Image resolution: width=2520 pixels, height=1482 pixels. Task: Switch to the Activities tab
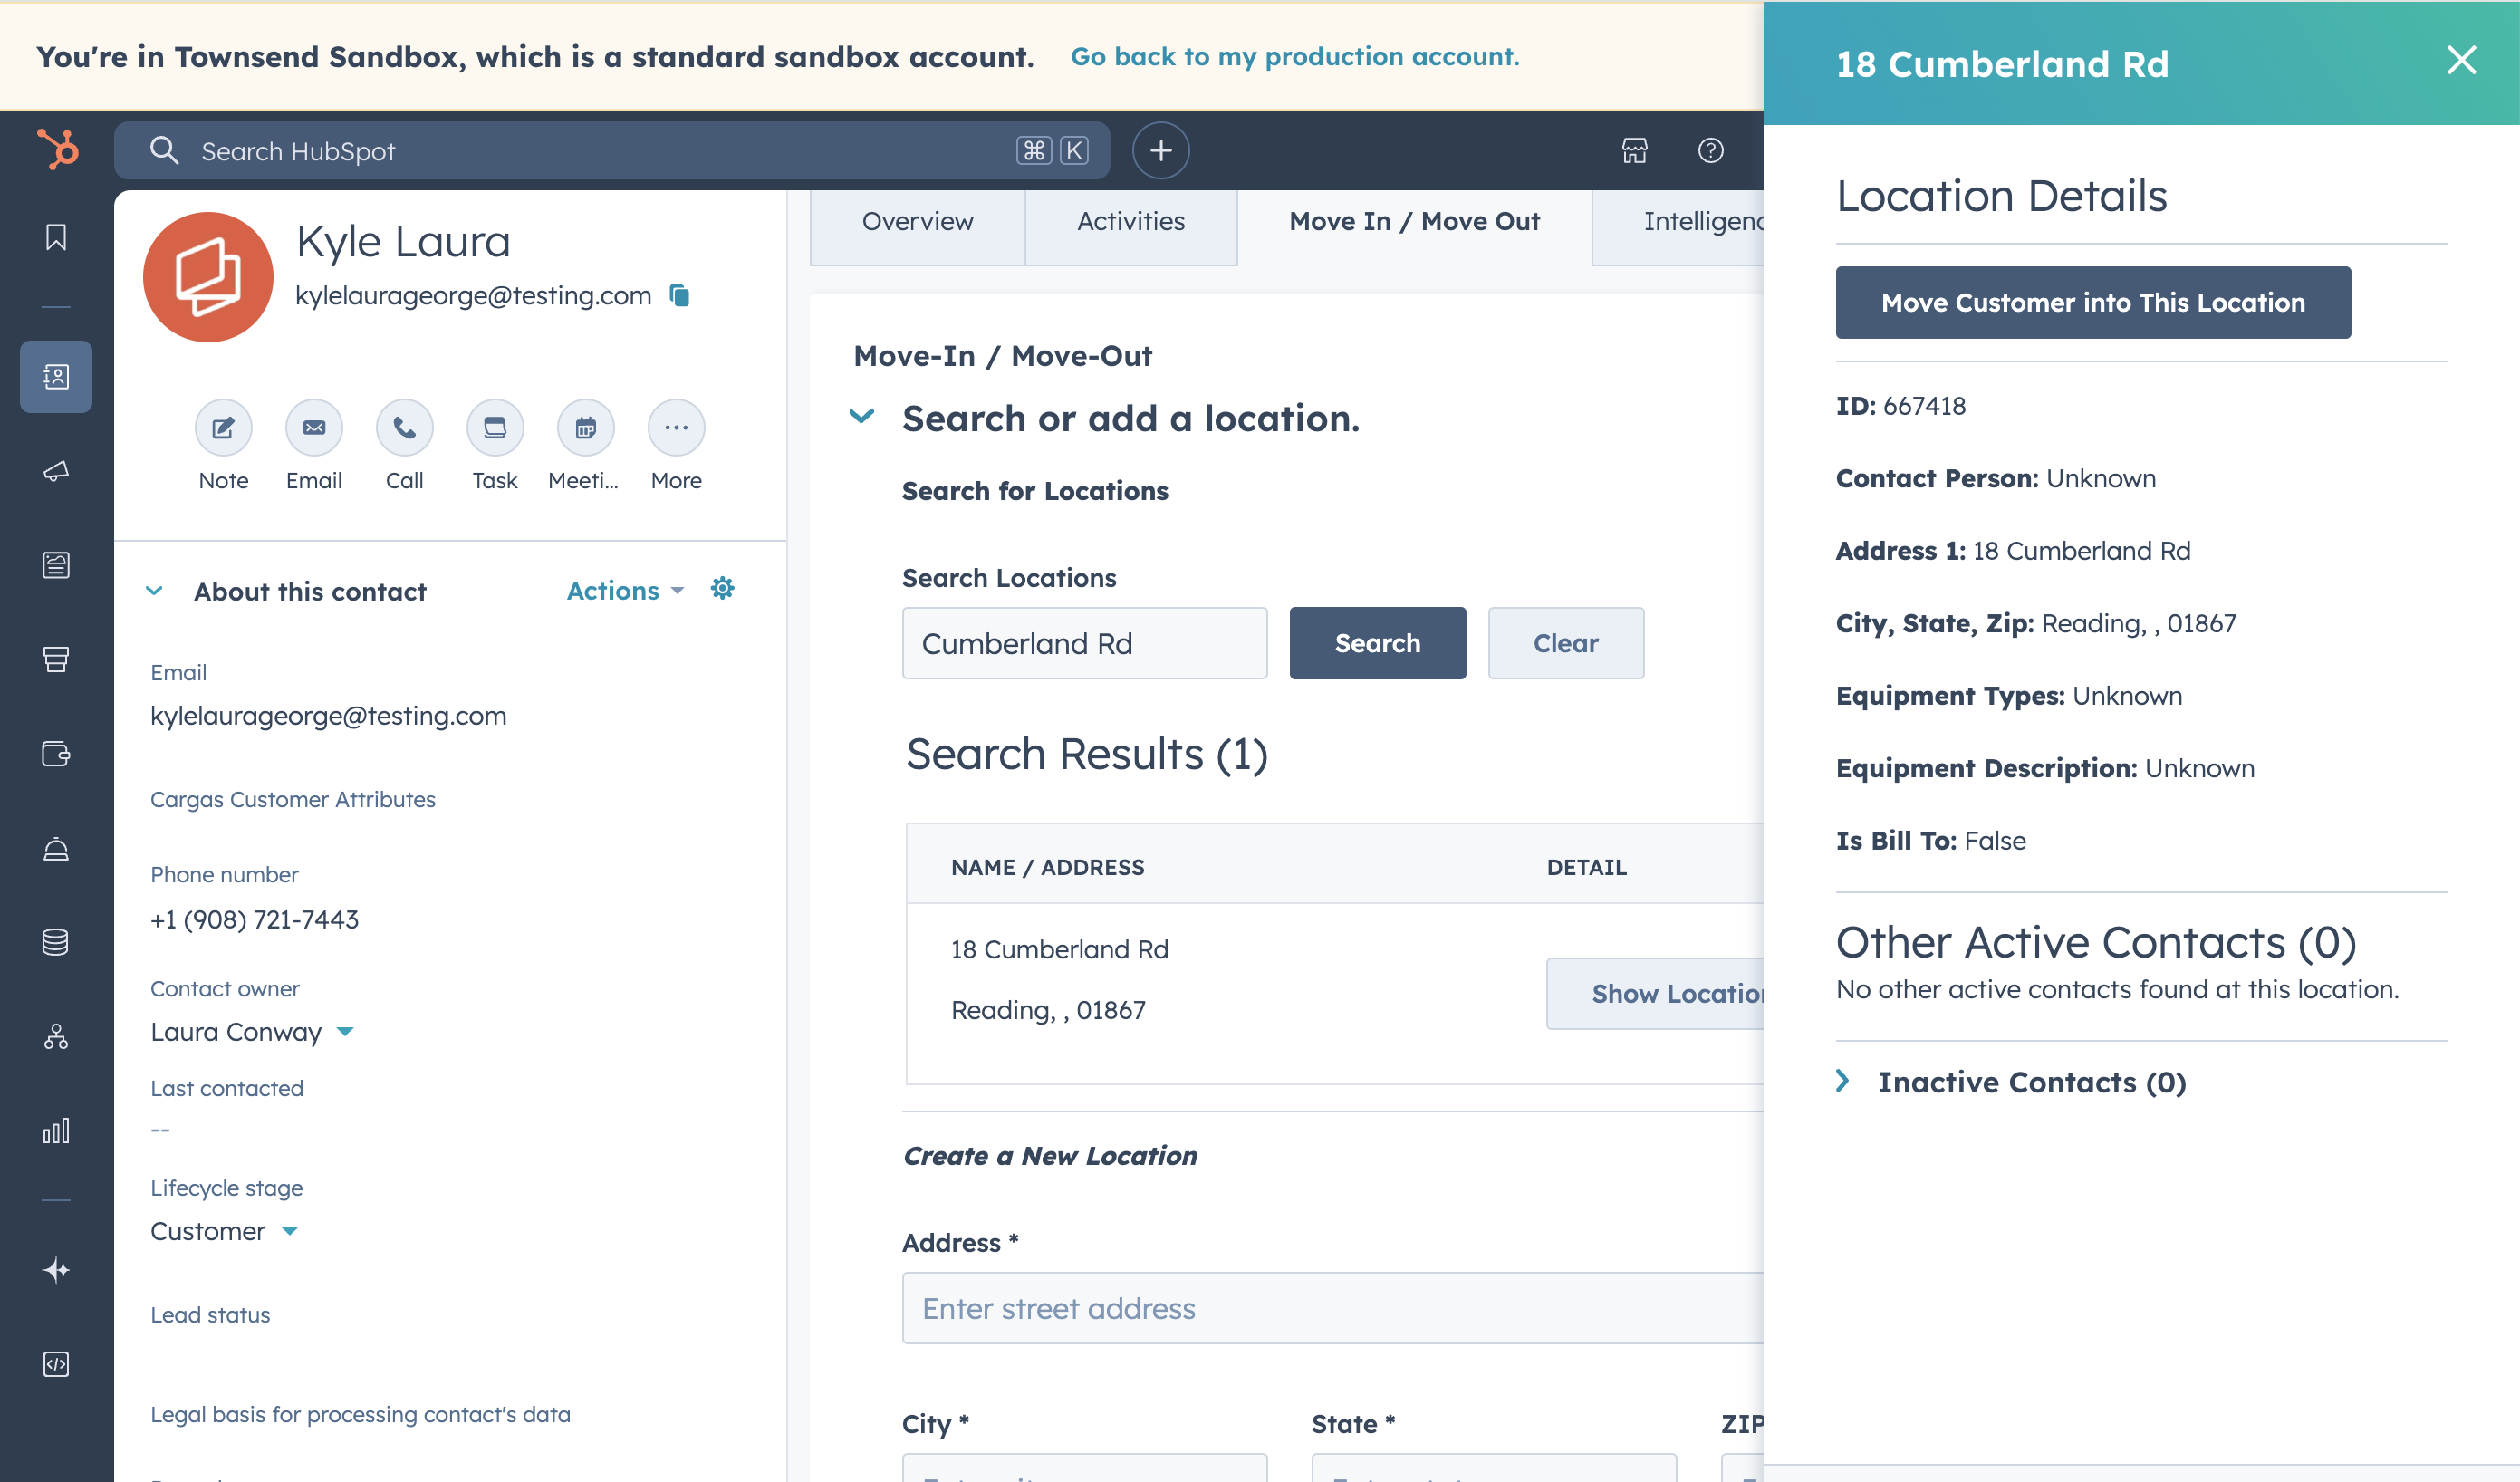(x=1130, y=221)
